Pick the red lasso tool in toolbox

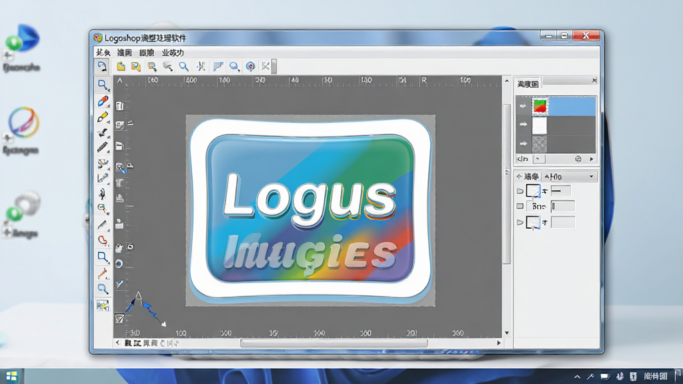coord(102,240)
